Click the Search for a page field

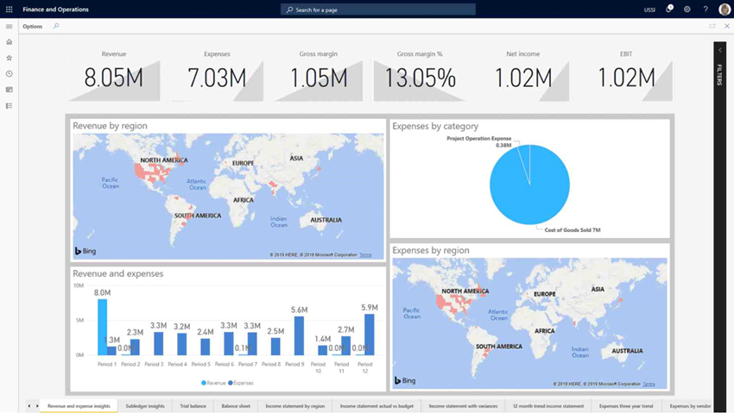(x=378, y=9)
